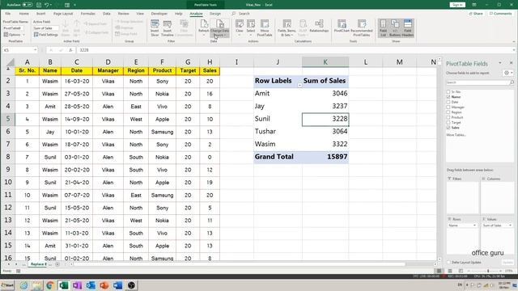The width and height of the screenshot is (518, 291).
Task: Switch to the Formulas ribbon tab
Action: [x=88, y=14]
